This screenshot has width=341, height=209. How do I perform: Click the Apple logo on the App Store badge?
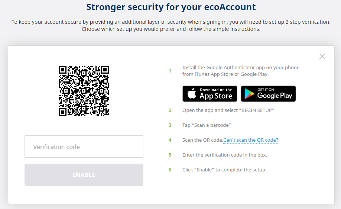point(192,94)
